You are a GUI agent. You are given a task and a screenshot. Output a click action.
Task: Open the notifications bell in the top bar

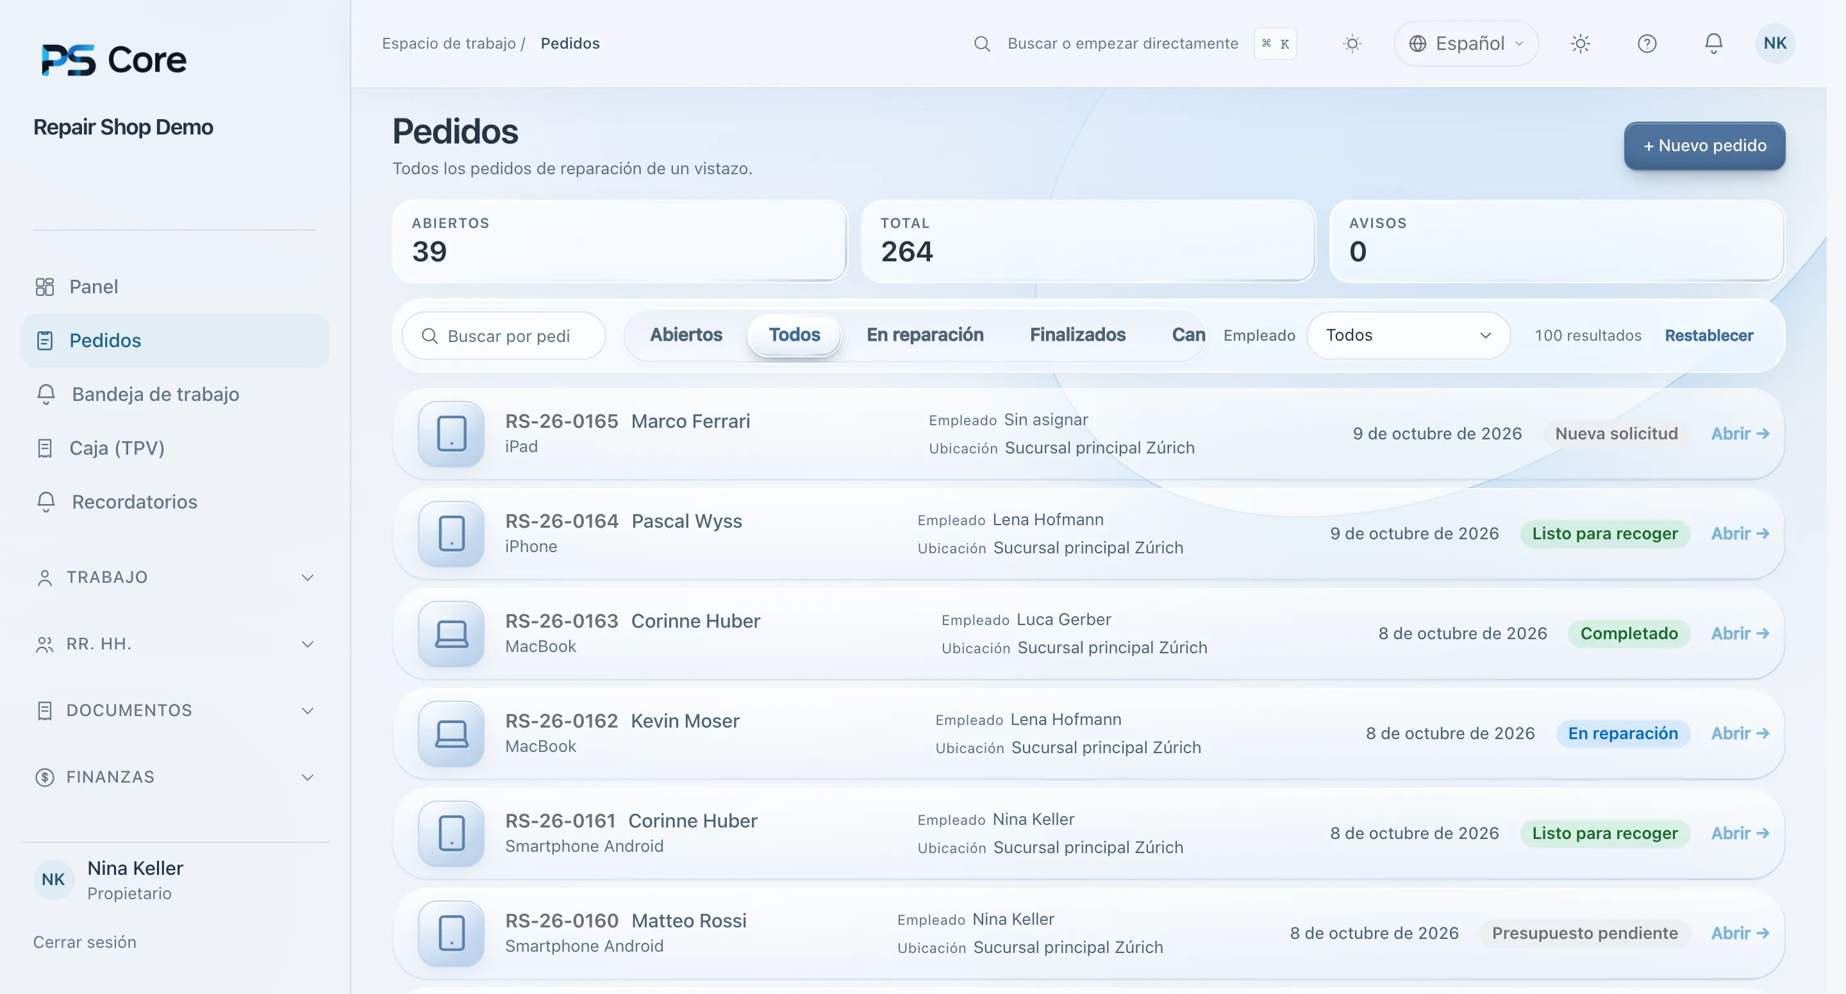1713,44
